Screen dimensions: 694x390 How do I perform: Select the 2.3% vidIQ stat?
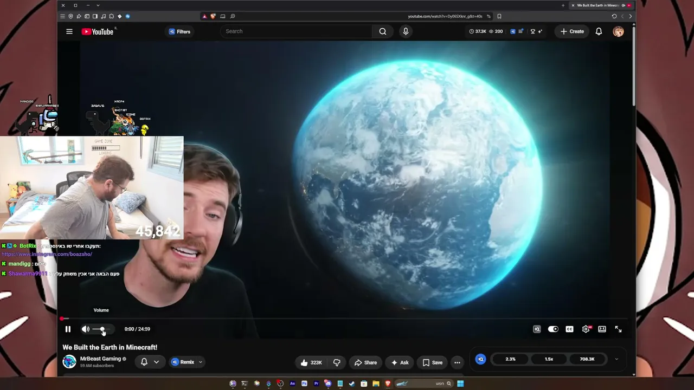click(x=510, y=359)
